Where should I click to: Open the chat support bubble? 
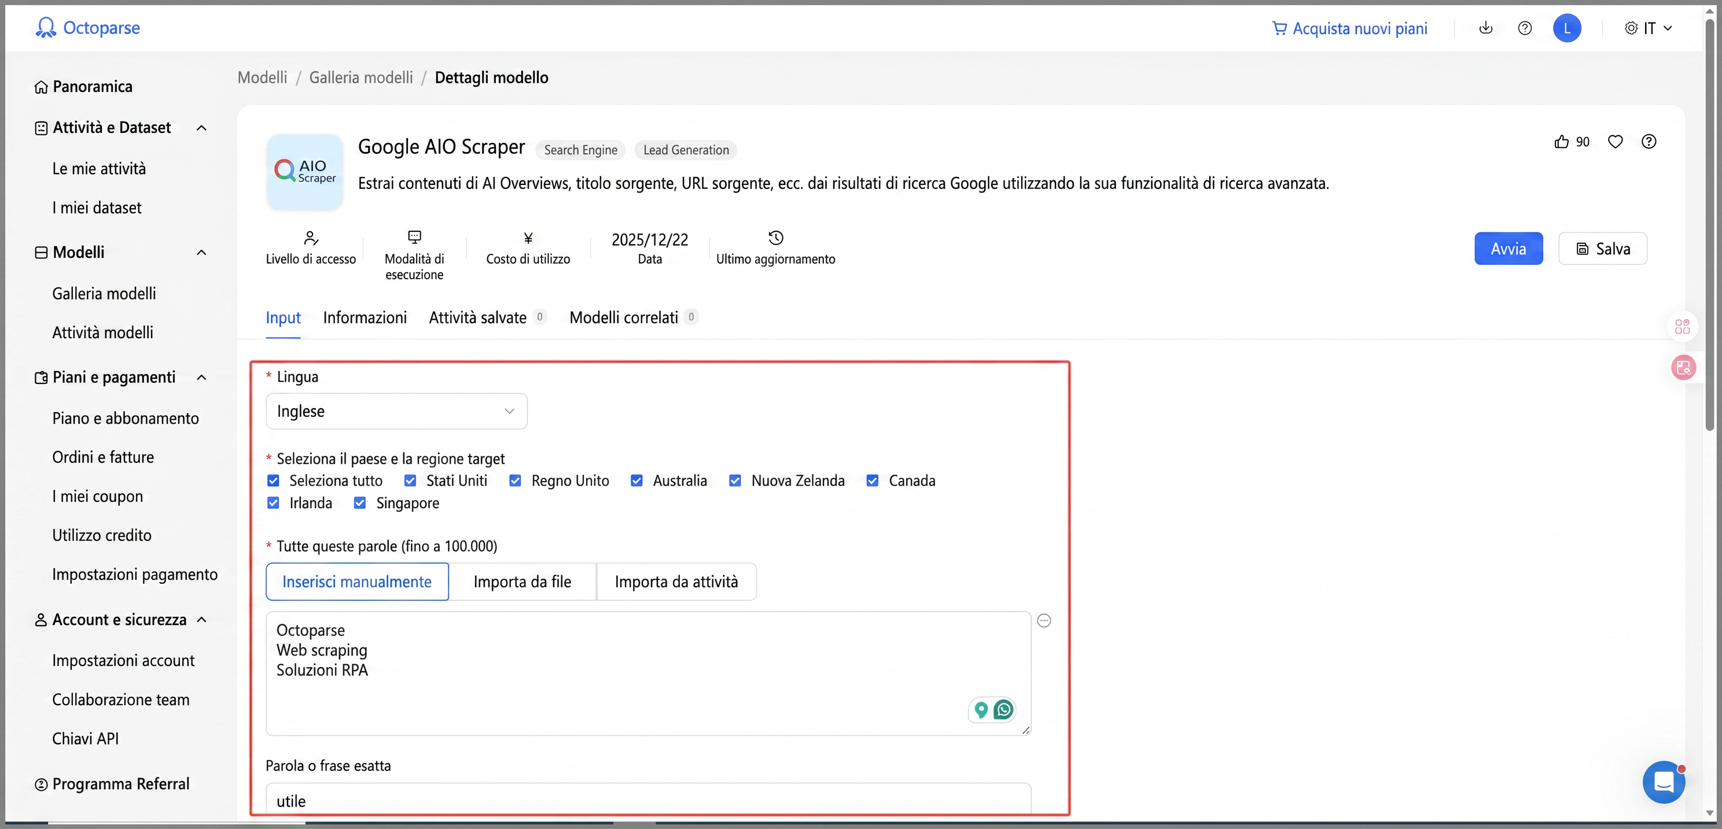tap(1664, 782)
